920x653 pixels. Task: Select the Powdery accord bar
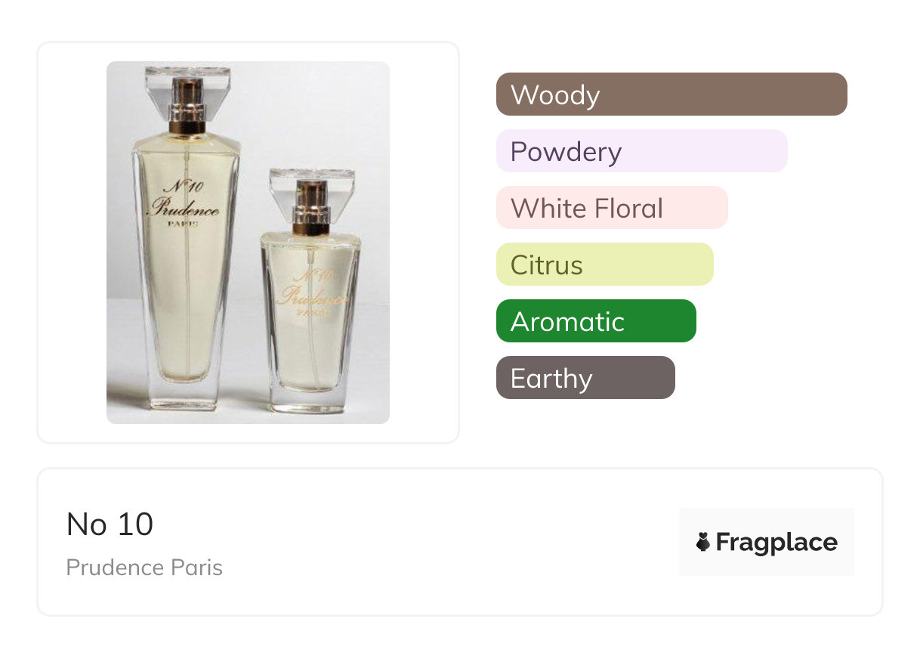[x=641, y=151]
